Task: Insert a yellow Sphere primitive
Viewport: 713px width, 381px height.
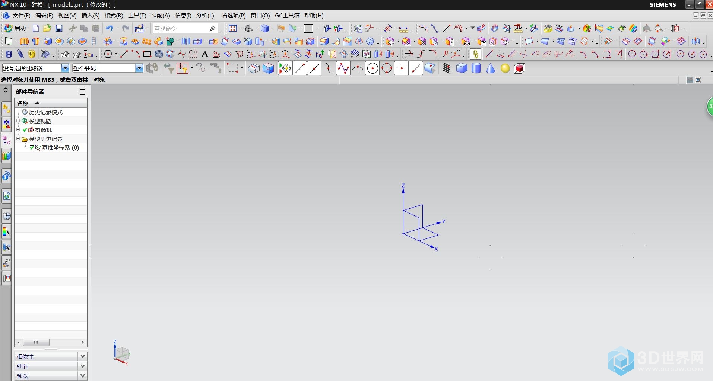Action: (505, 68)
